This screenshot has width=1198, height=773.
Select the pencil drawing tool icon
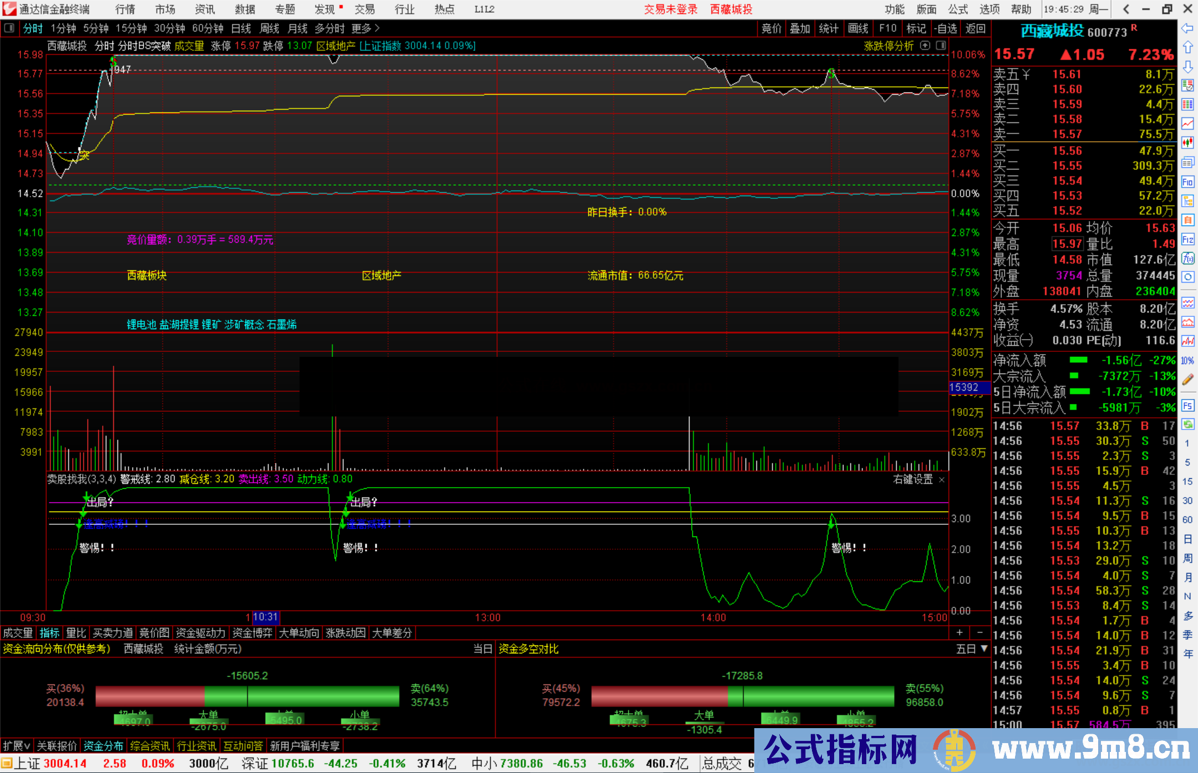pyautogui.click(x=1187, y=380)
